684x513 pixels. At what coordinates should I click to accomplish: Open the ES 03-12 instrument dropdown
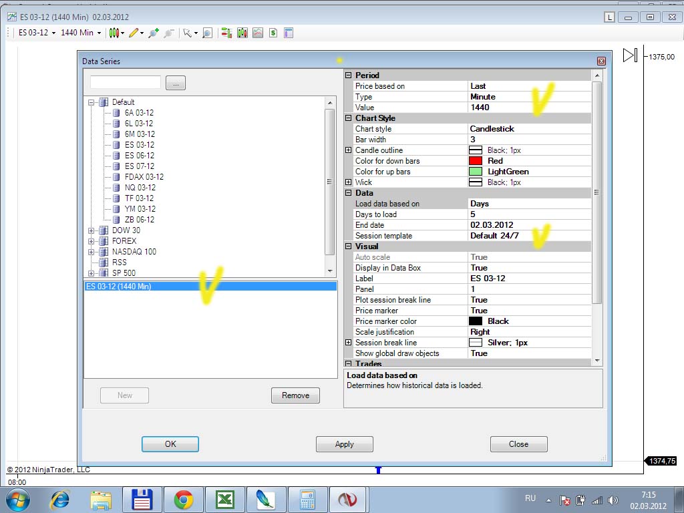pyautogui.click(x=37, y=33)
